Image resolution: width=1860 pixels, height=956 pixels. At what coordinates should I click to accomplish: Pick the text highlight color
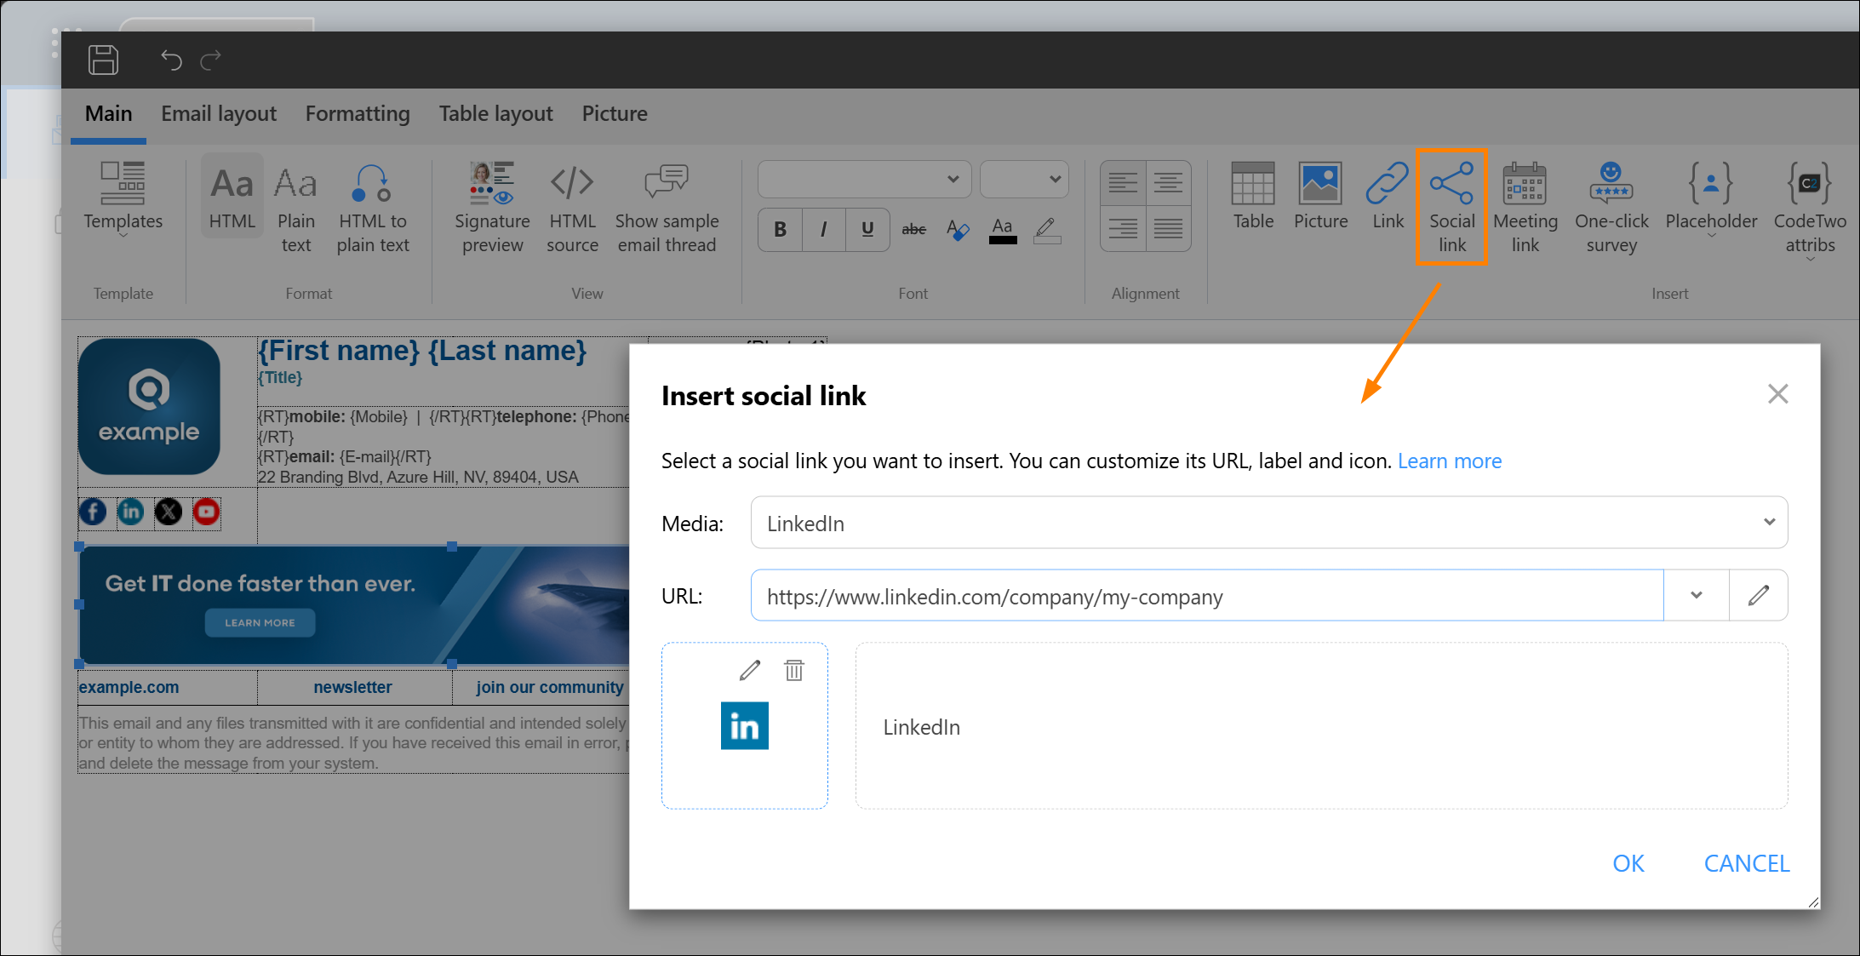(x=1047, y=230)
